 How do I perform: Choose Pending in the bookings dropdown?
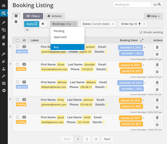pyautogui.click(x=68, y=31)
